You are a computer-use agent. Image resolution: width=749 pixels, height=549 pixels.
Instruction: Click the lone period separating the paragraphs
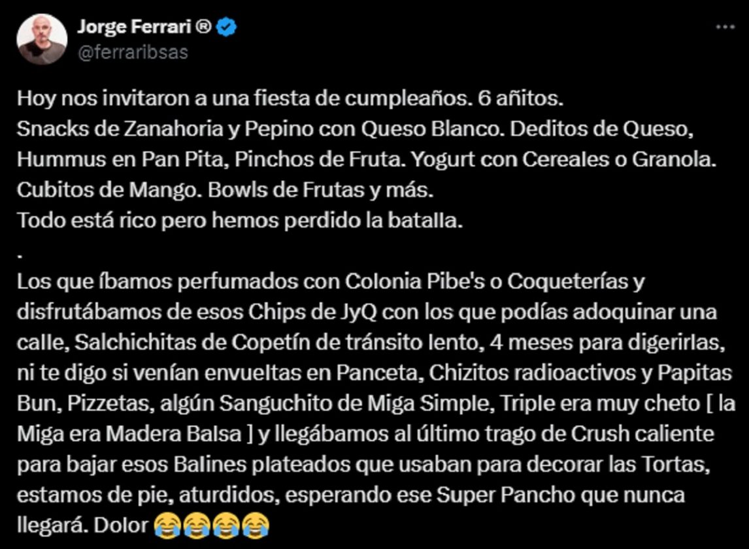tap(20, 257)
